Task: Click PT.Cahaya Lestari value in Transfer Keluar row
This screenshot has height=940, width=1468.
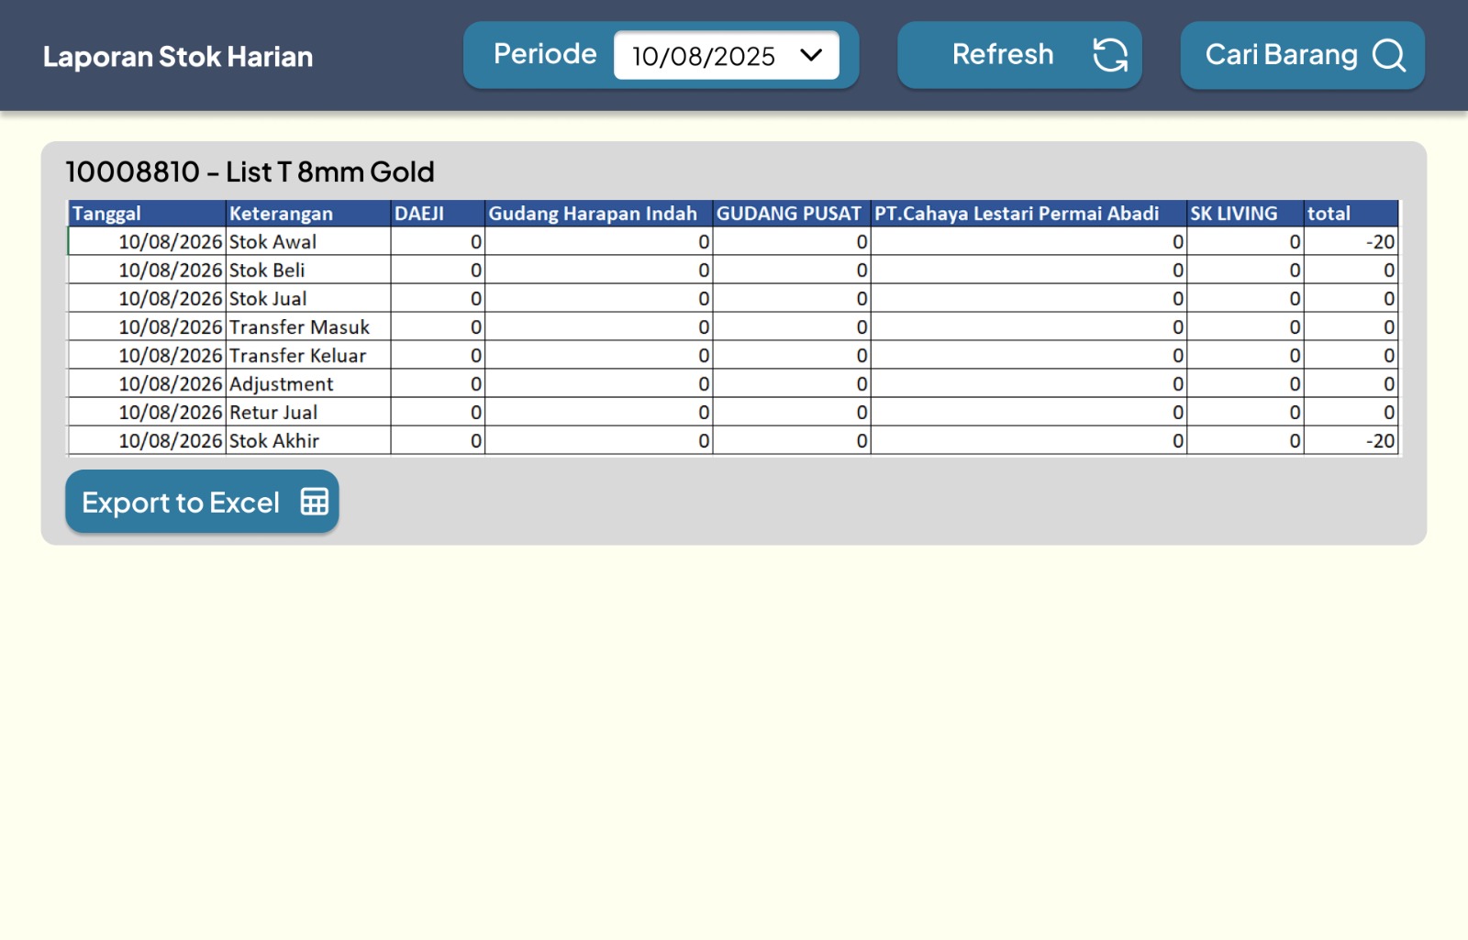Action: click(x=1029, y=356)
